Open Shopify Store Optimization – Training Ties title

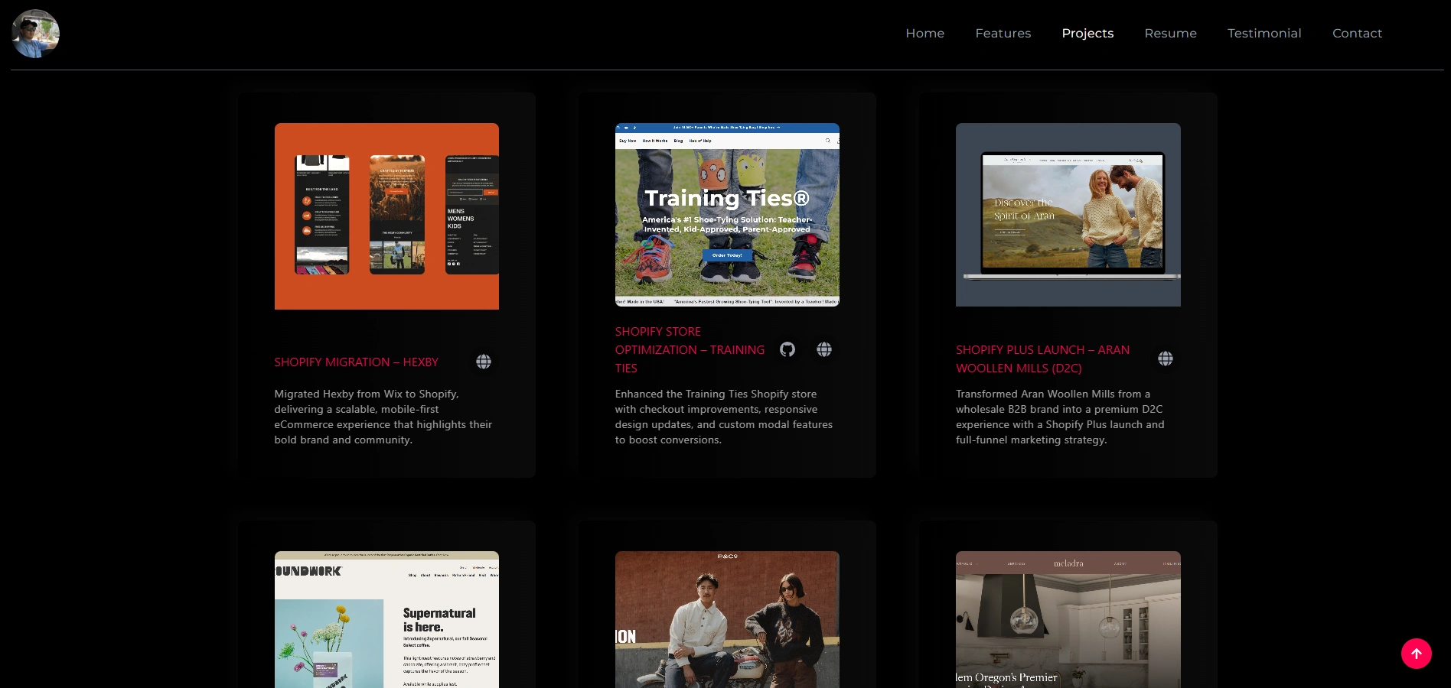point(690,349)
